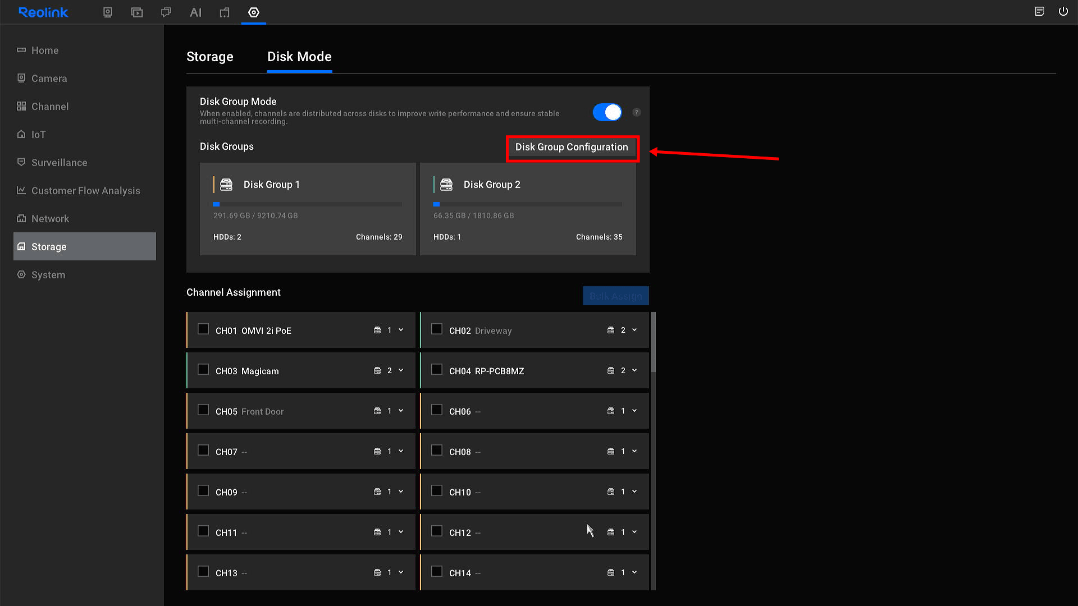Open Customer Flow Analysis in the sidebar
The width and height of the screenshot is (1078, 606).
point(85,191)
